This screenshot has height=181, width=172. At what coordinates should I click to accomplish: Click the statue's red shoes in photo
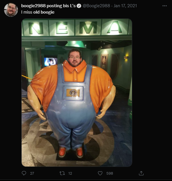(x=71, y=152)
